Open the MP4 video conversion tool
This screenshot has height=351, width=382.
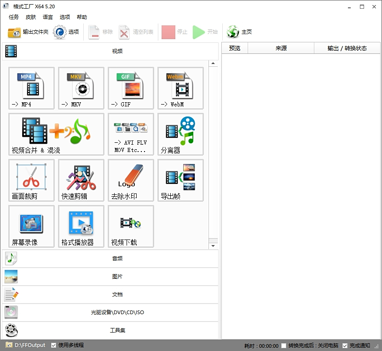point(31,88)
